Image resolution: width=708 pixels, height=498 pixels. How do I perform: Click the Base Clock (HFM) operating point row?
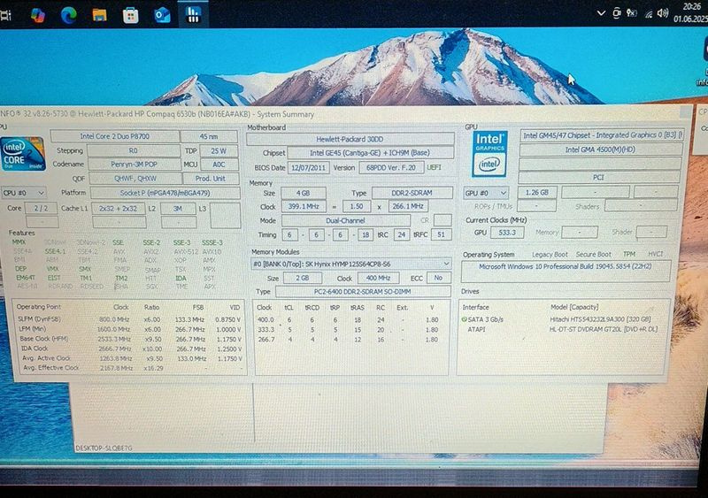(x=130, y=339)
